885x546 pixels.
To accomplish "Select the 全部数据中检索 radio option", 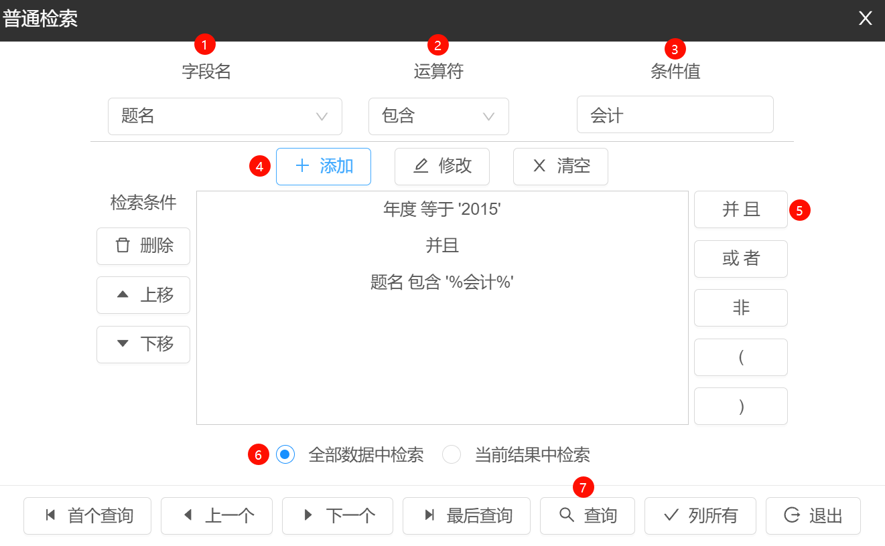I will point(285,455).
